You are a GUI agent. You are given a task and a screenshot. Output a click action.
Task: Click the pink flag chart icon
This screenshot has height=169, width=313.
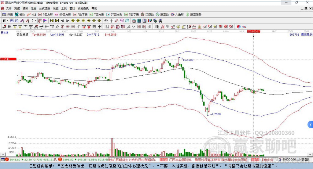point(45,21)
